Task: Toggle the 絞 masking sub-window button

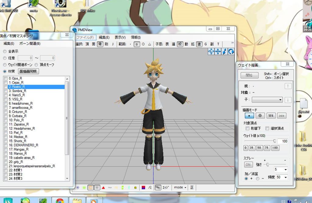Action: coord(180,44)
